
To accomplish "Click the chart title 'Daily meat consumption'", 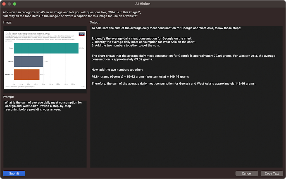I will pyautogui.click(x=28, y=33).
